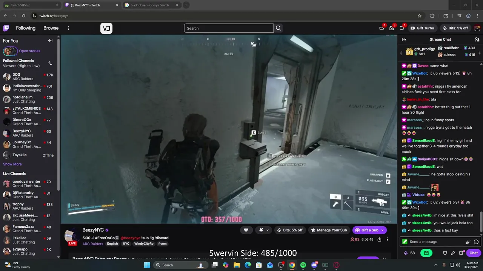Click header Bits: 5% off button

point(455,28)
